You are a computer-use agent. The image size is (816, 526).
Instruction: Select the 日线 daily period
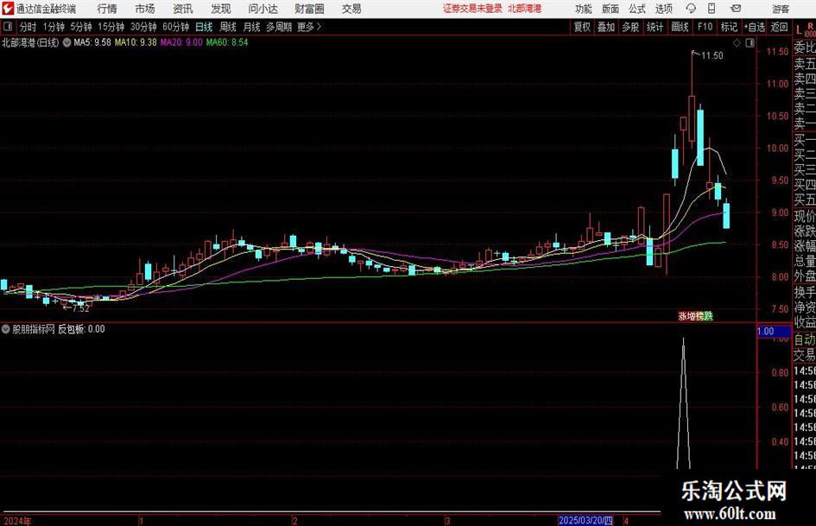tap(204, 27)
